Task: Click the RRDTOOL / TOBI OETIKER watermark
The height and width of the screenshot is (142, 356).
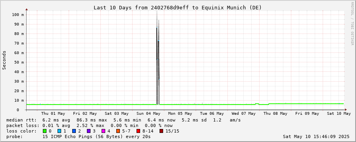Action: tap(352, 24)
